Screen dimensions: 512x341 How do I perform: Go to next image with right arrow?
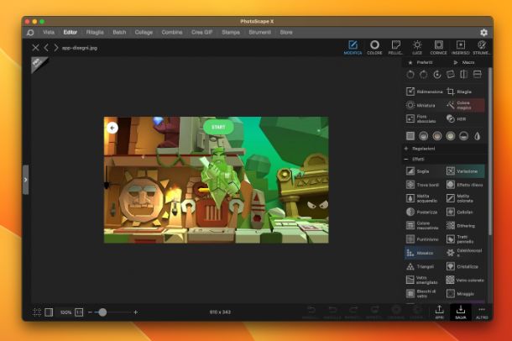point(56,48)
